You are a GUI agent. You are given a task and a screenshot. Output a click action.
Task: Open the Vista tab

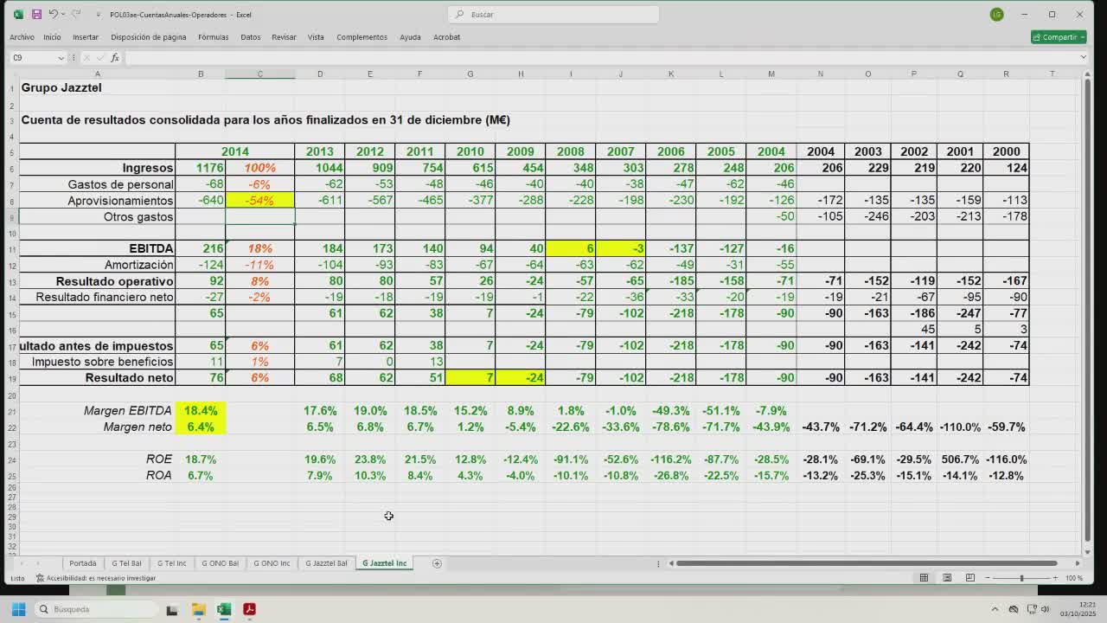point(316,37)
